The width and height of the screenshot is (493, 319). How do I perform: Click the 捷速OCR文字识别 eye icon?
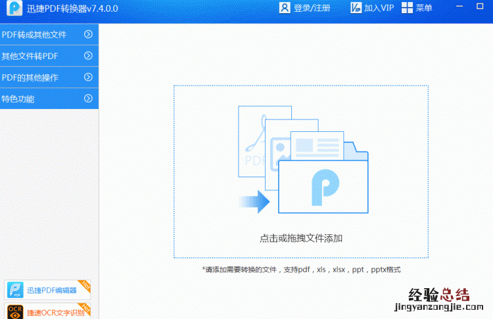point(15,312)
